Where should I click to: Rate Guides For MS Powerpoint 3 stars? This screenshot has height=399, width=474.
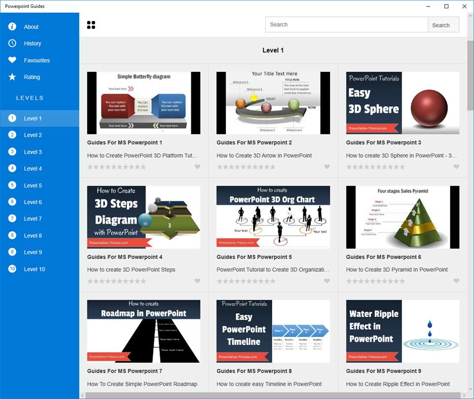[x=376, y=166]
